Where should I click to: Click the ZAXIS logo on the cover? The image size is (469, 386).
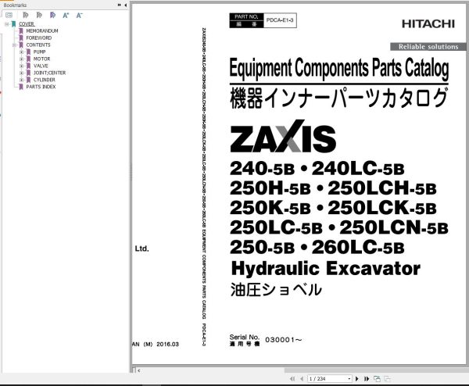point(283,137)
